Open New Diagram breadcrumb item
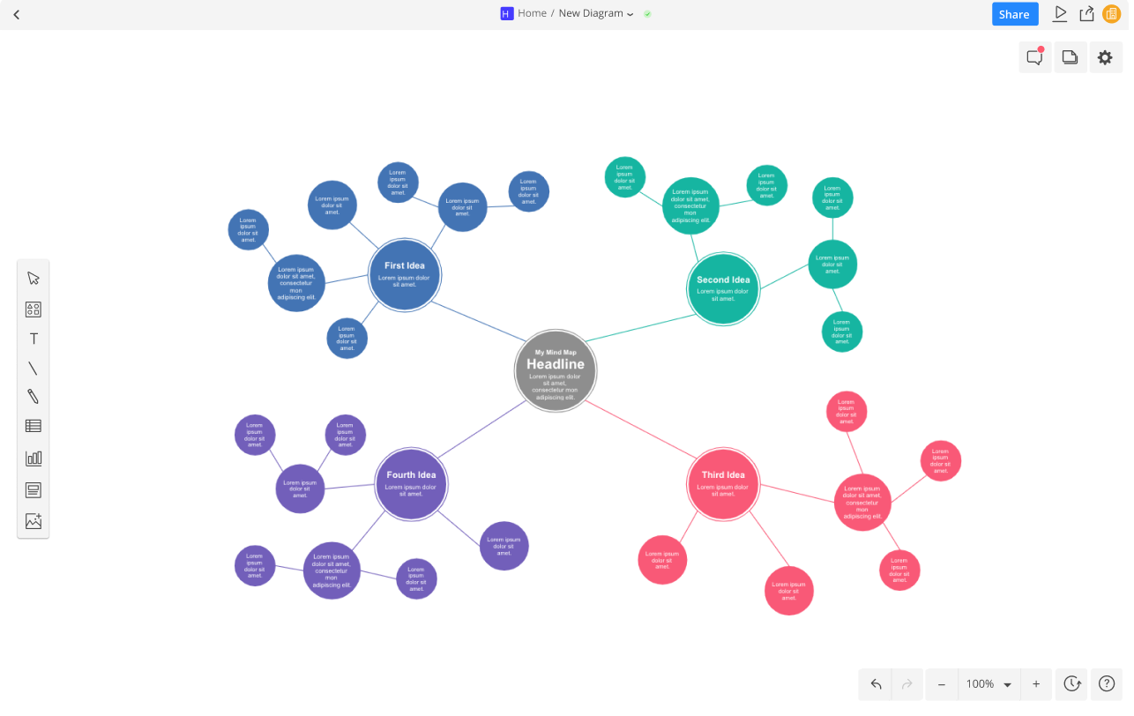This screenshot has width=1134, height=716. 591,13
